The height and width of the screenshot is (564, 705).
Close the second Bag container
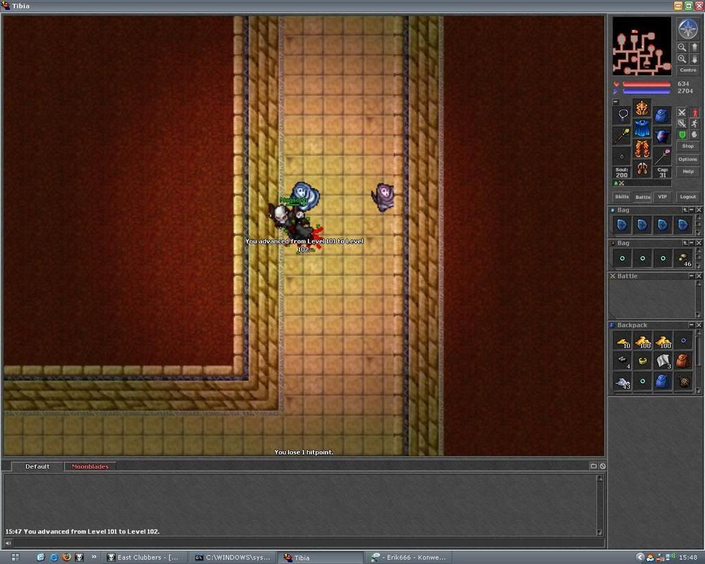699,243
